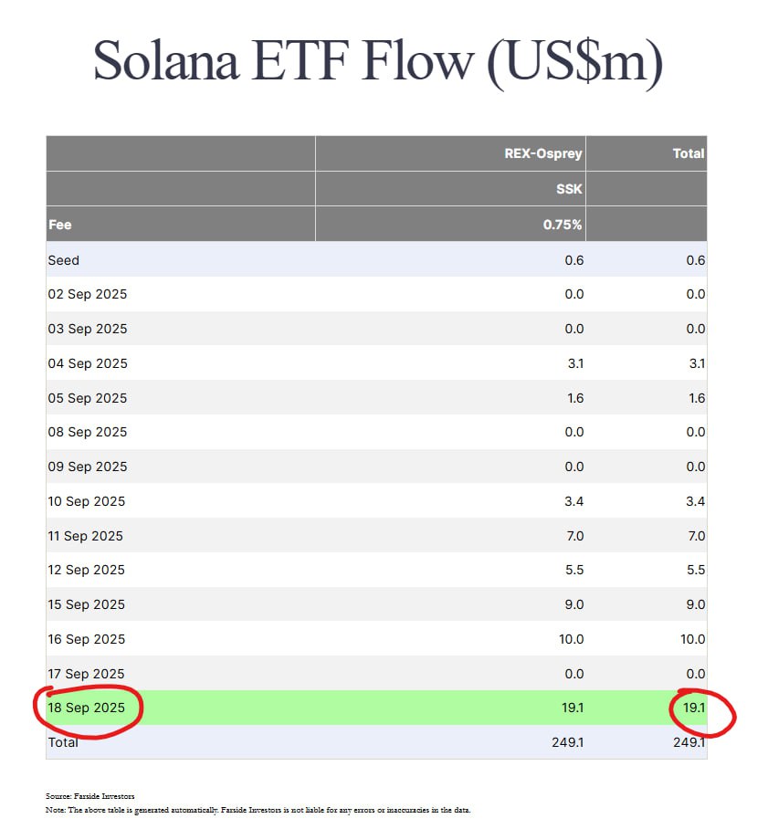Select the 15 Sep 2025 date cell
The height and width of the screenshot is (829, 768).
click(88, 604)
